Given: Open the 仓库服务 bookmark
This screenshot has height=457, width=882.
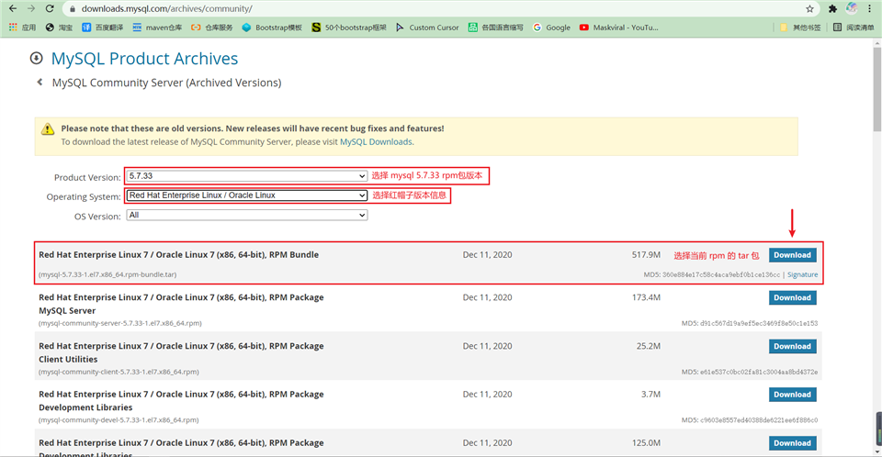Looking at the screenshot, I should 211,28.
